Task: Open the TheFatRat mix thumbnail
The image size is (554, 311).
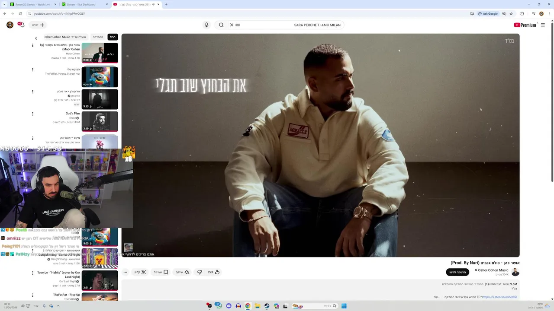Action: 100,77
